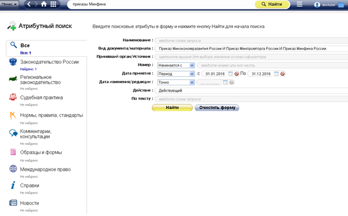Click the blue info letter icon
The height and width of the screenshot is (216, 348).
tap(13, 185)
